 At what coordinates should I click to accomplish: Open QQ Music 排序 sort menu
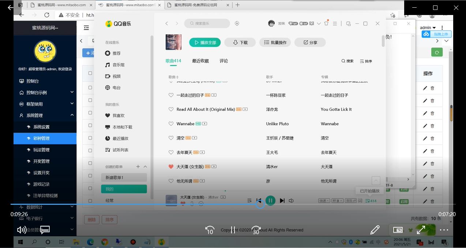[366, 61]
